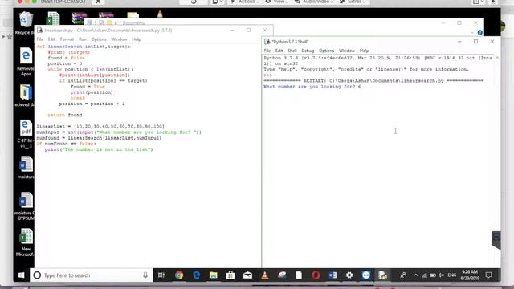This screenshot has height=289, width=514.
Task: Open the battery icon in system tray
Action: (433, 275)
